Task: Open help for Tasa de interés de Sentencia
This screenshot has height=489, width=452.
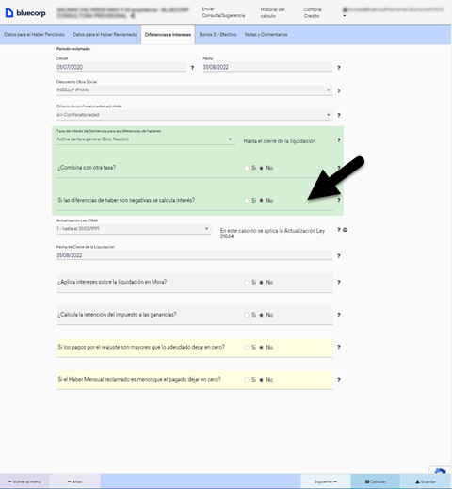Action: (339, 140)
